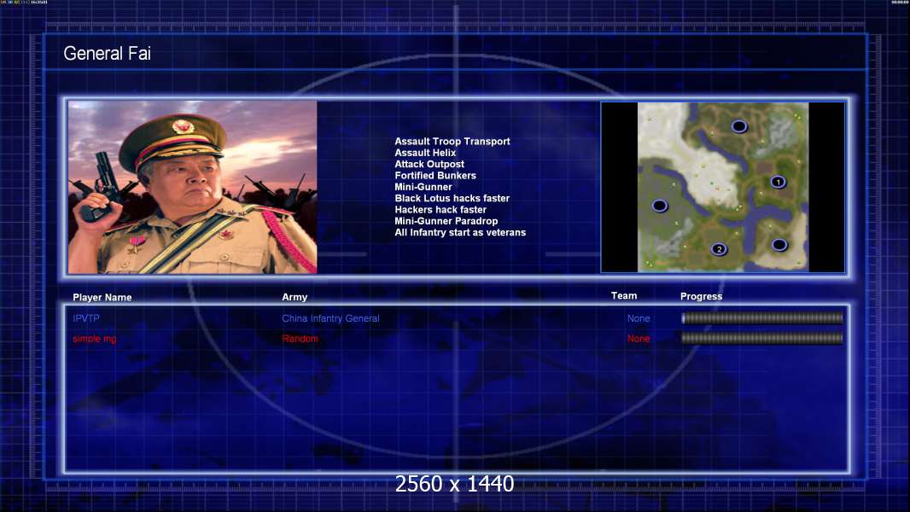This screenshot has height=512, width=910.
Task: Click the 'Fortified Bunkers' line
Action: pyautogui.click(x=435, y=176)
